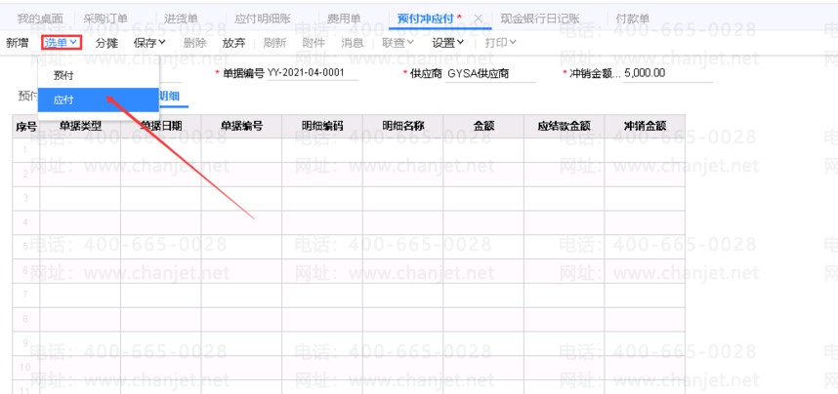Open the 选单 dropdown
Screen dimensions: 838x394
pyautogui.click(x=62, y=43)
